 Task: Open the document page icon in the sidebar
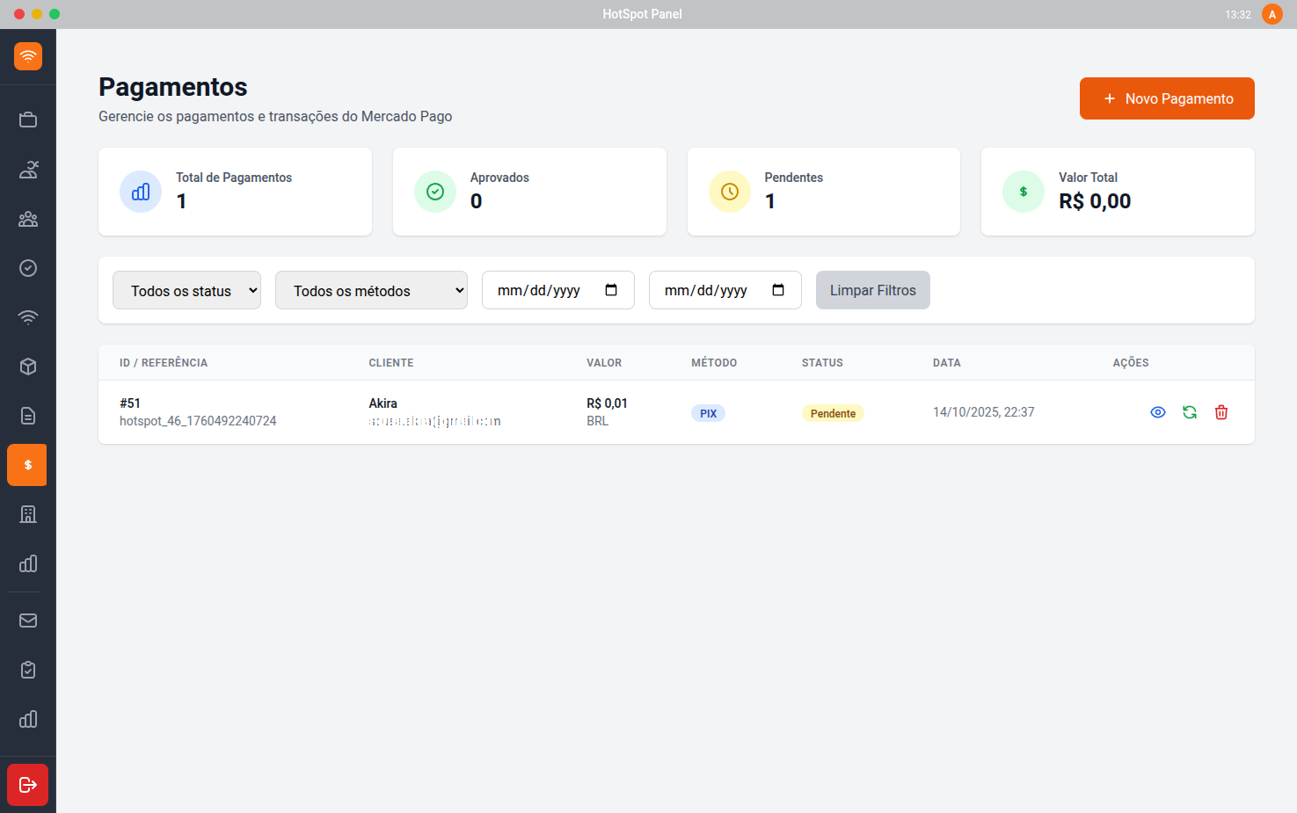(28, 416)
